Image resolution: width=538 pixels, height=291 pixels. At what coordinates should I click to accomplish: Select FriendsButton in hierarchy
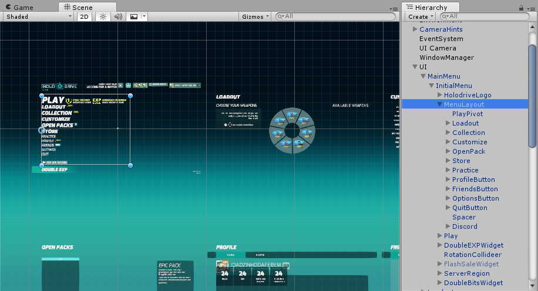(475, 189)
